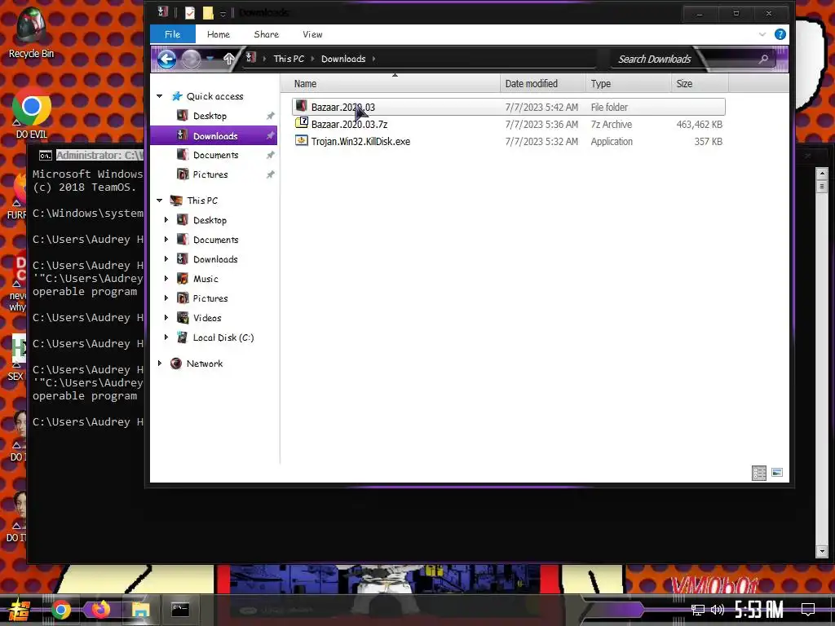Viewport: 835px width, 626px height.
Task: Select Music in the navigation tree
Action: tap(205, 279)
